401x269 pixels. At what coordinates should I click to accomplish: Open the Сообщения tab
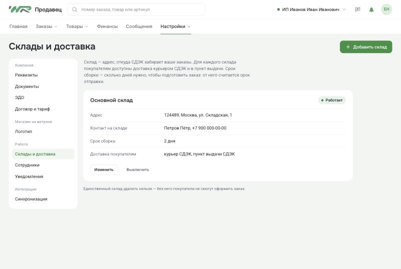pyautogui.click(x=139, y=26)
